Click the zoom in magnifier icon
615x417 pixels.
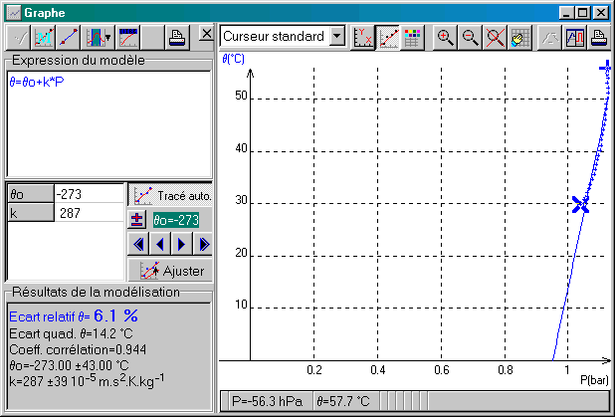(x=445, y=38)
